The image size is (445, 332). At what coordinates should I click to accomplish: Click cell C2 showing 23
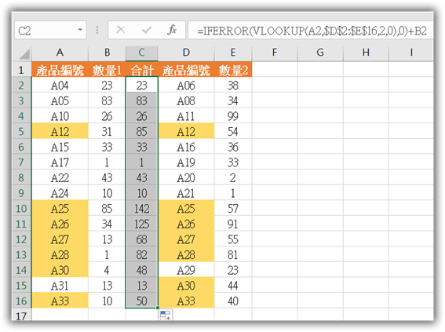click(x=141, y=85)
